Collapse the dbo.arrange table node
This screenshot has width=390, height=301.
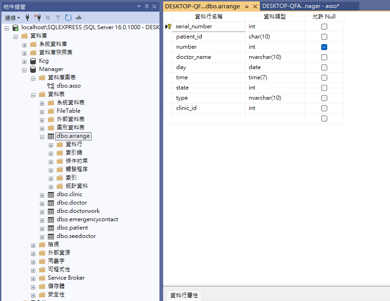(x=42, y=136)
